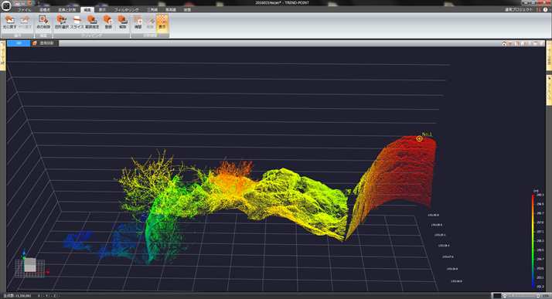Click the round application menu button

click(x=6, y=5)
